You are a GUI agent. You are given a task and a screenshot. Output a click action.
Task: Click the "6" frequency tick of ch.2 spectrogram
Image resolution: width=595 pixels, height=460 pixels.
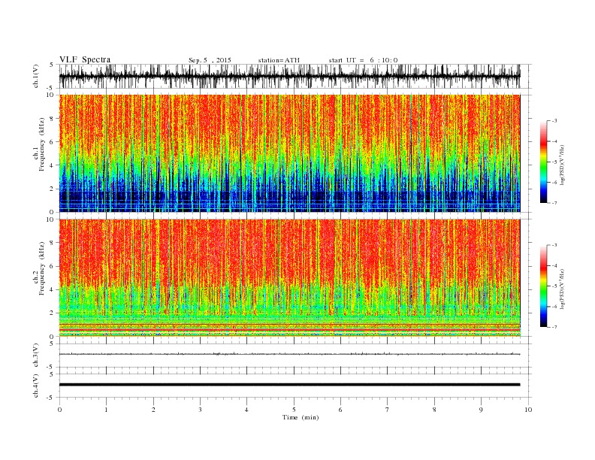point(53,266)
